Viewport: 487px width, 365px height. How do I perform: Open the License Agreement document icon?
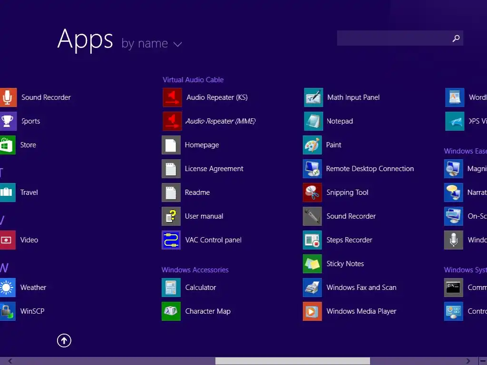[x=171, y=169]
